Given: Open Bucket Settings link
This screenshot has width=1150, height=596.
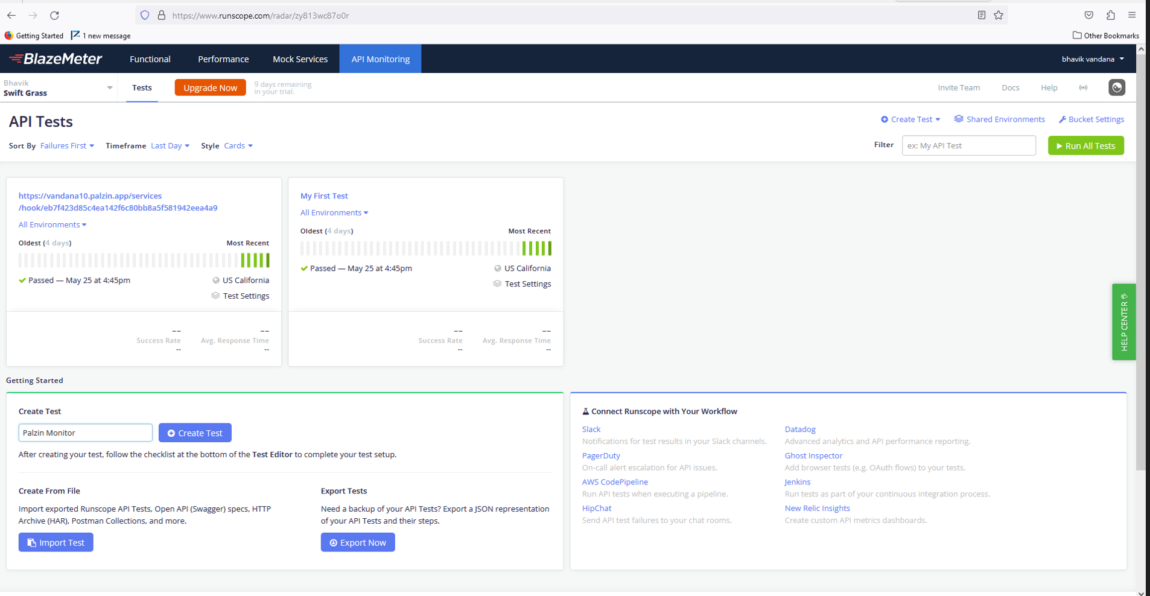Looking at the screenshot, I should (1091, 119).
